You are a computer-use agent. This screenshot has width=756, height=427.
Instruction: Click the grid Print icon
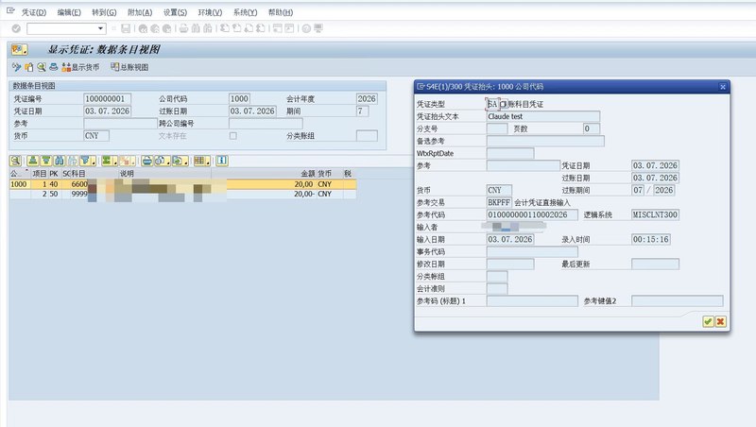[147, 161]
